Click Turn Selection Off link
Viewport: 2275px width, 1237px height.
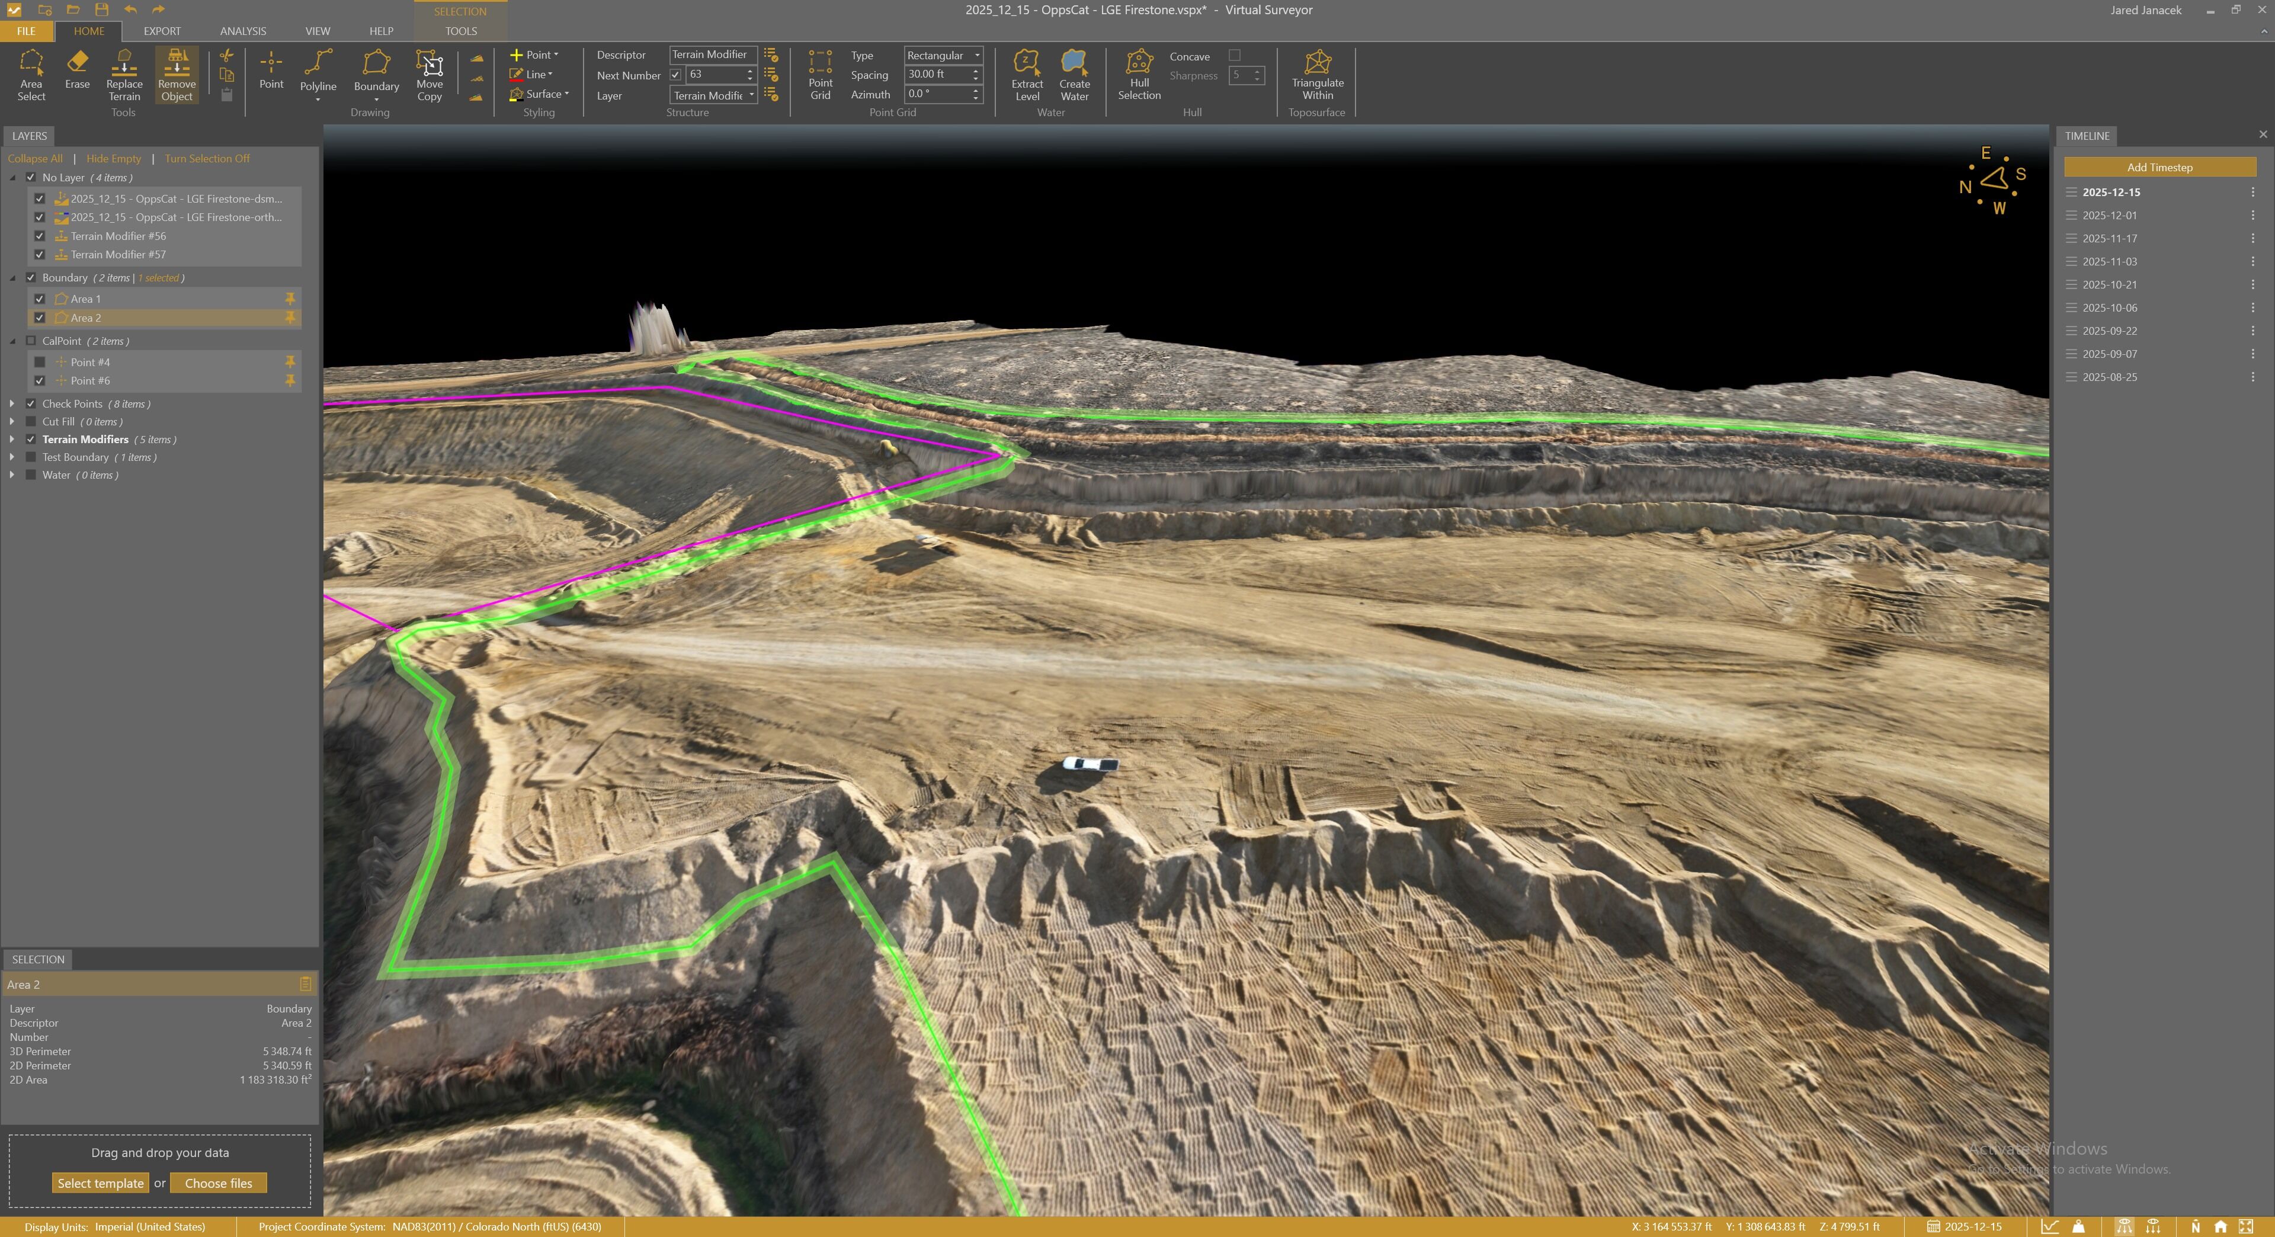coord(207,159)
